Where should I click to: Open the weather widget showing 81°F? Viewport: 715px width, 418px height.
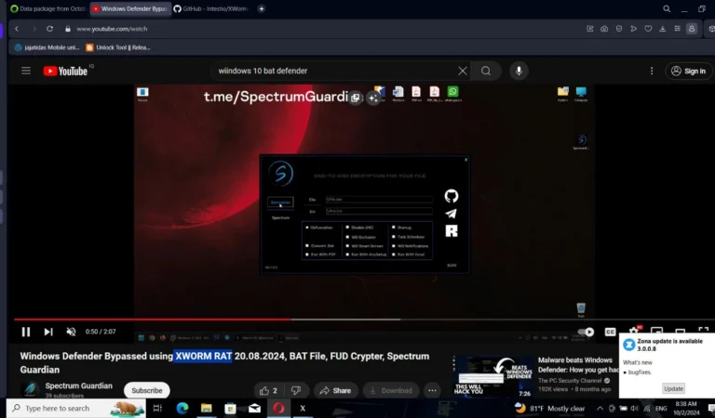click(549, 408)
